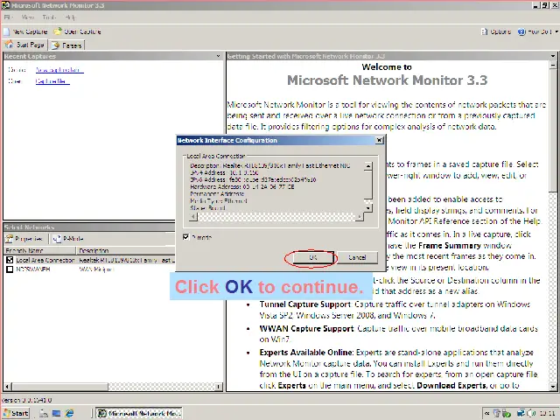Open the Recent Captures panel dropdown arrow

218,56
